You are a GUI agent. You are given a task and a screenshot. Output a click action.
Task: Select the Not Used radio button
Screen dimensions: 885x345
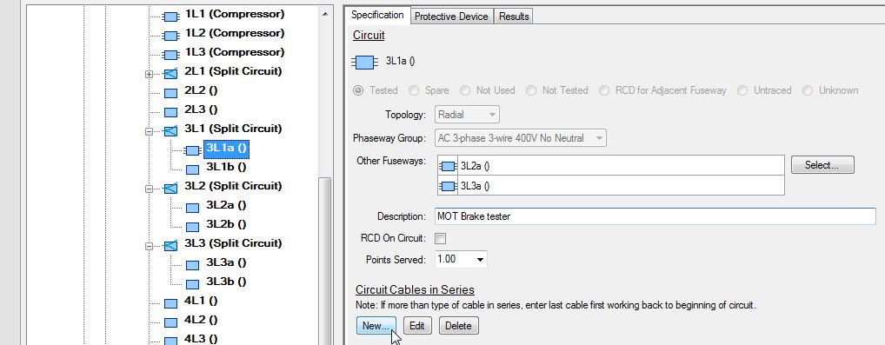[465, 90]
